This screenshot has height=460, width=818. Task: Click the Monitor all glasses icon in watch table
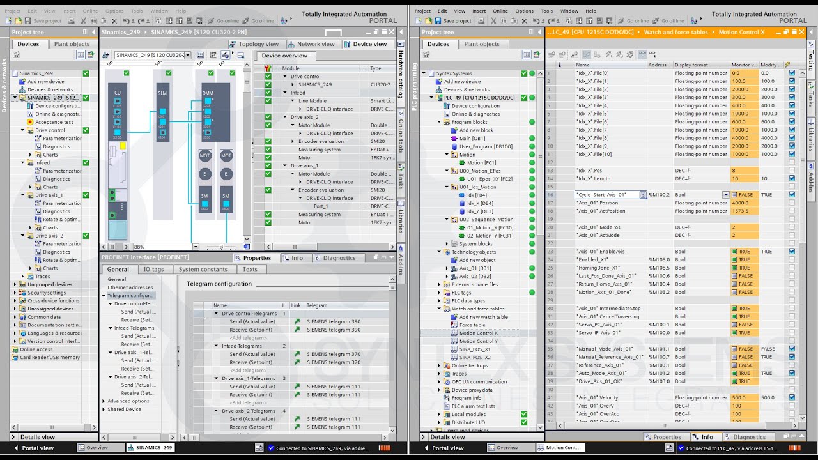tap(642, 54)
